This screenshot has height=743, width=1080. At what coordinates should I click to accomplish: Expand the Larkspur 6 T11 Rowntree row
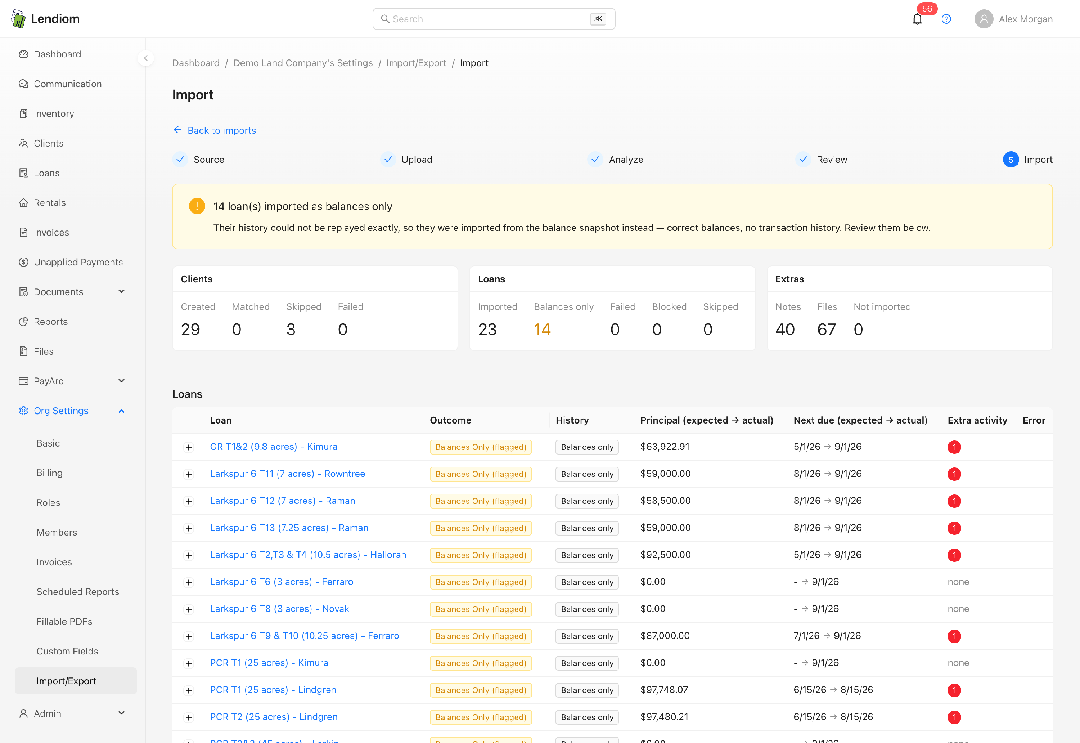pyautogui.click(x=188, y=474)
